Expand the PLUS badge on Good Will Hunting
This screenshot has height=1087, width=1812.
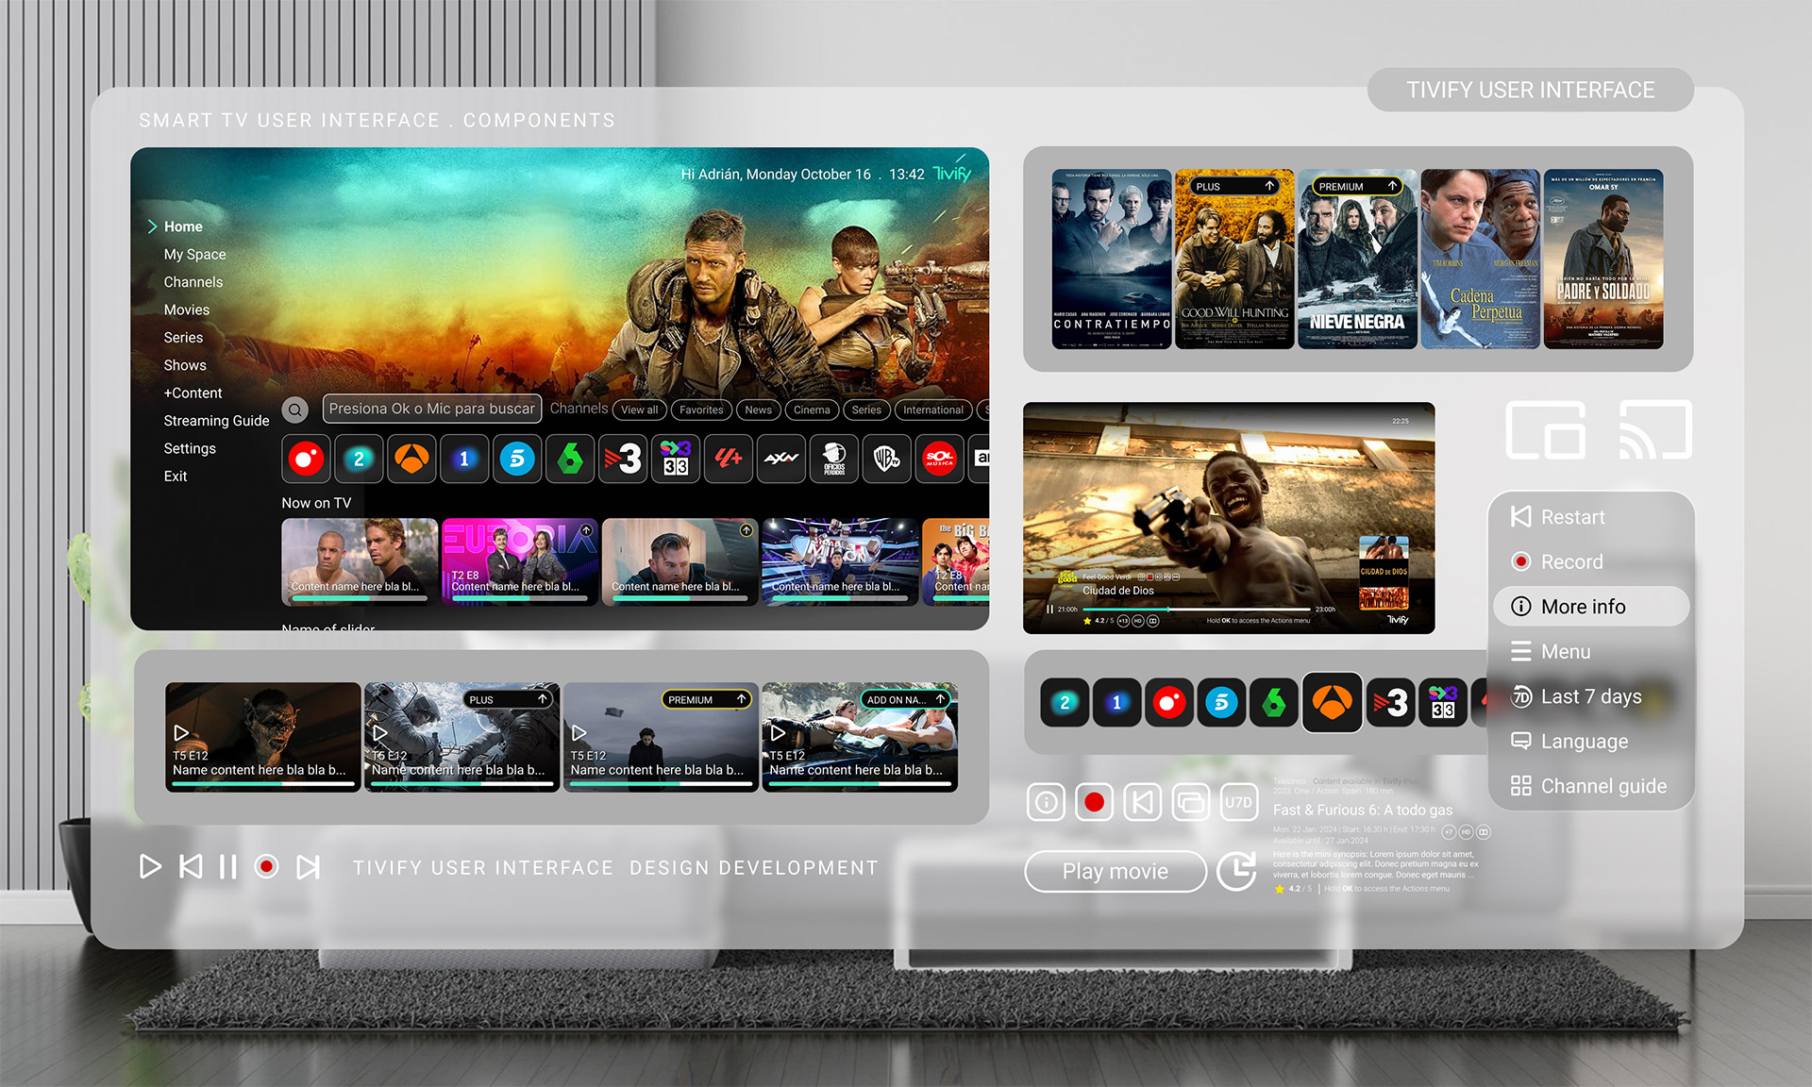[x=1233, y=187]
